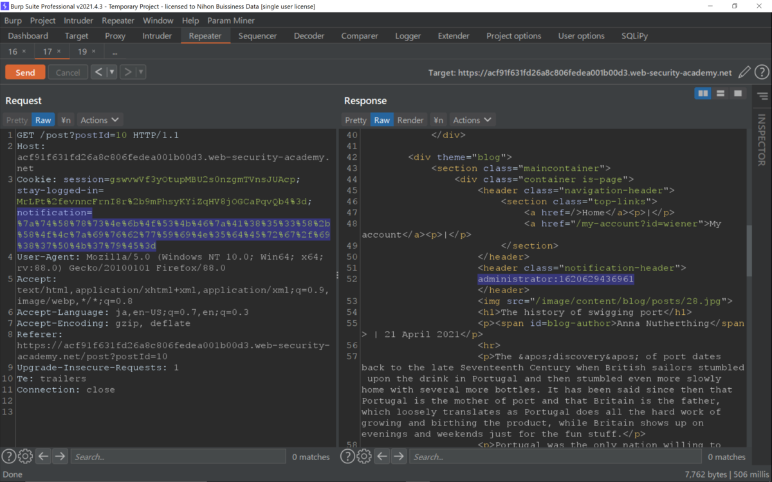
Task: Open the Inspector panel menu icon
Action: pyautogui.click(x=762, y=96)
